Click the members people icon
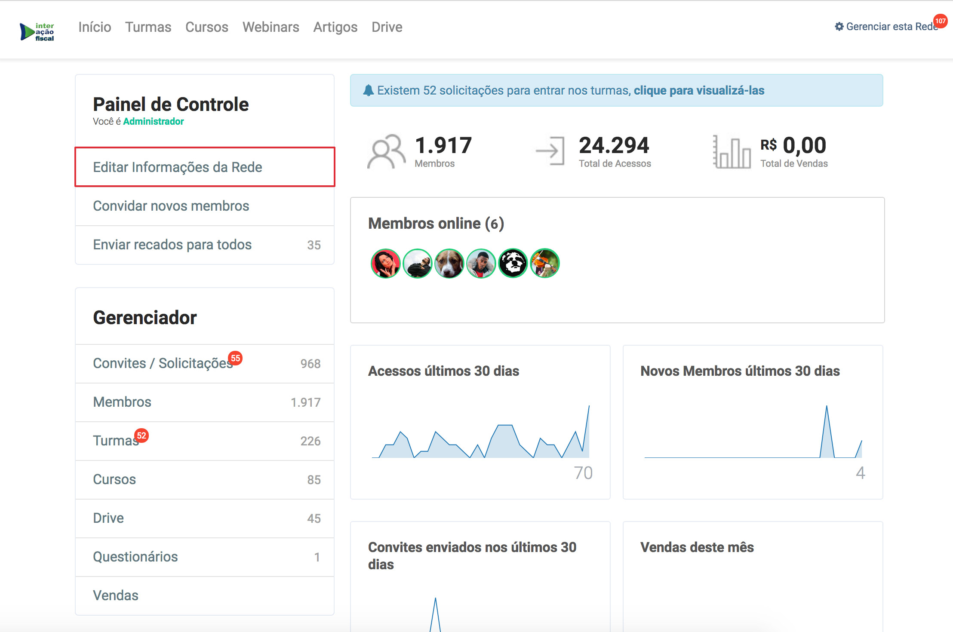This screenshot has width=953, height=632. 386,151
